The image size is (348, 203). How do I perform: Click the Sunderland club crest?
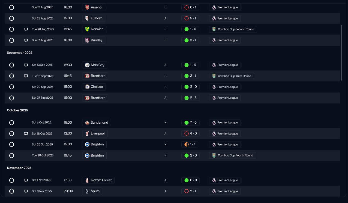tap(87, 123)
